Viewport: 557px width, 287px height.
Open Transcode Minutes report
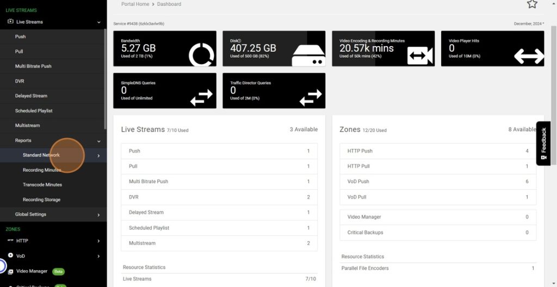point(42,185)
